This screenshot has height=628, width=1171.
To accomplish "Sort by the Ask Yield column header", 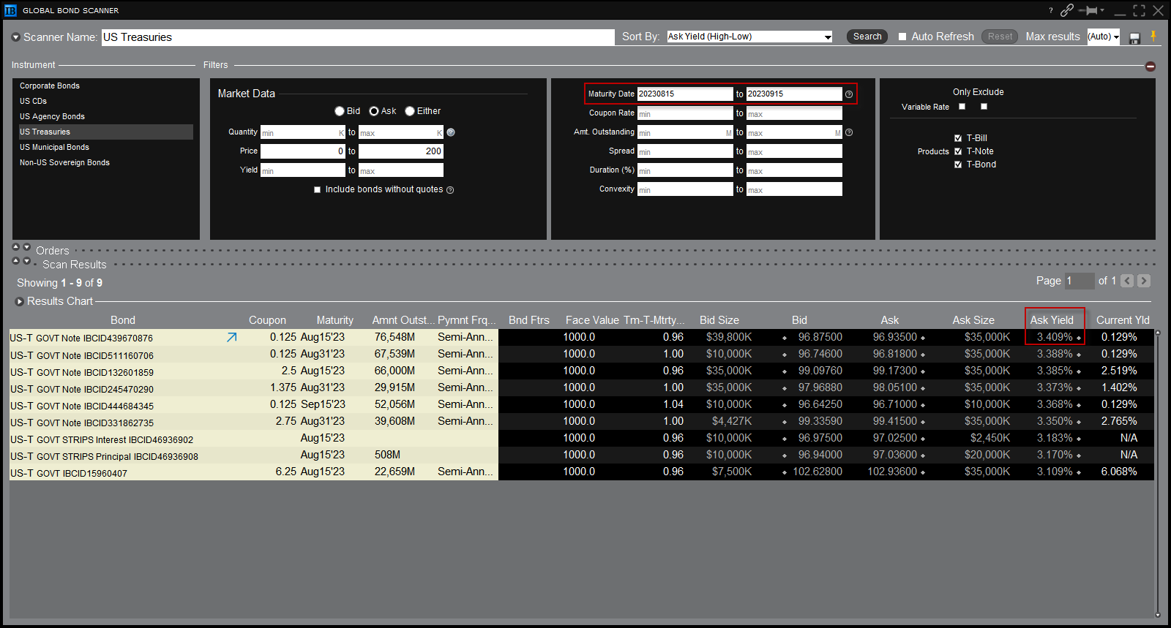I will (x=1052, y=320).
